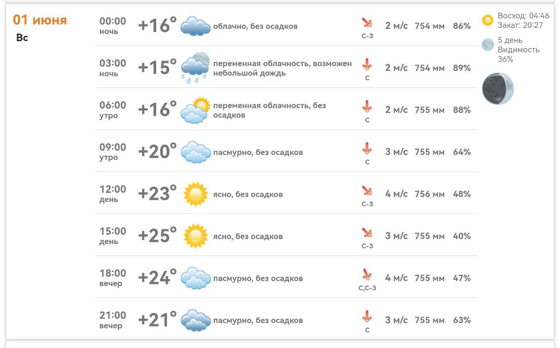
Task: Click the 4 м/с wind speed at 12:00
Action: pyautogui.click(x=396, y=194)
